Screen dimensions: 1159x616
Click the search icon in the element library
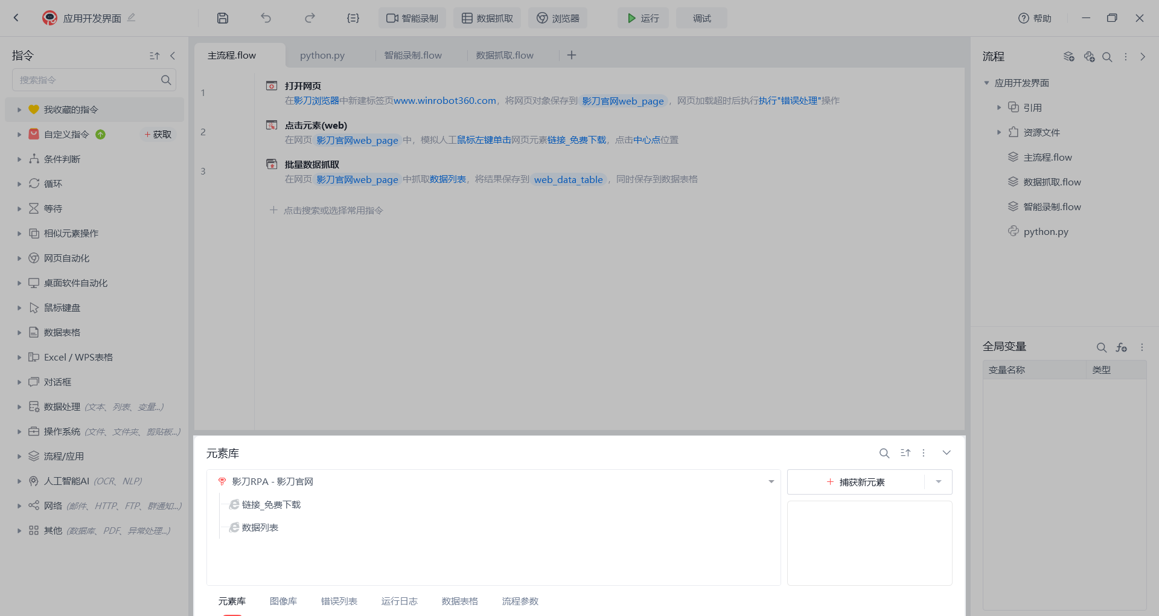[x=884, y=453]
